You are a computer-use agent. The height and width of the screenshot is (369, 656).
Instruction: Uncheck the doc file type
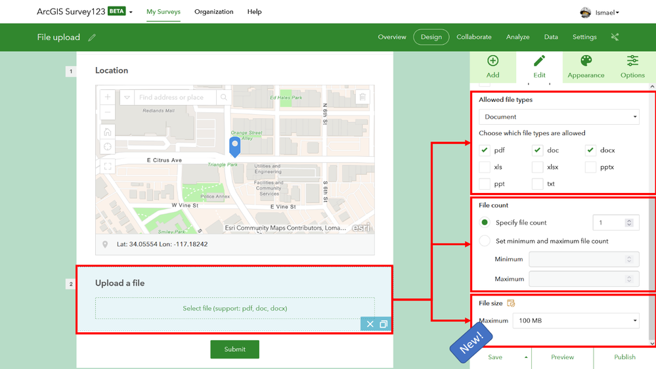537,150
